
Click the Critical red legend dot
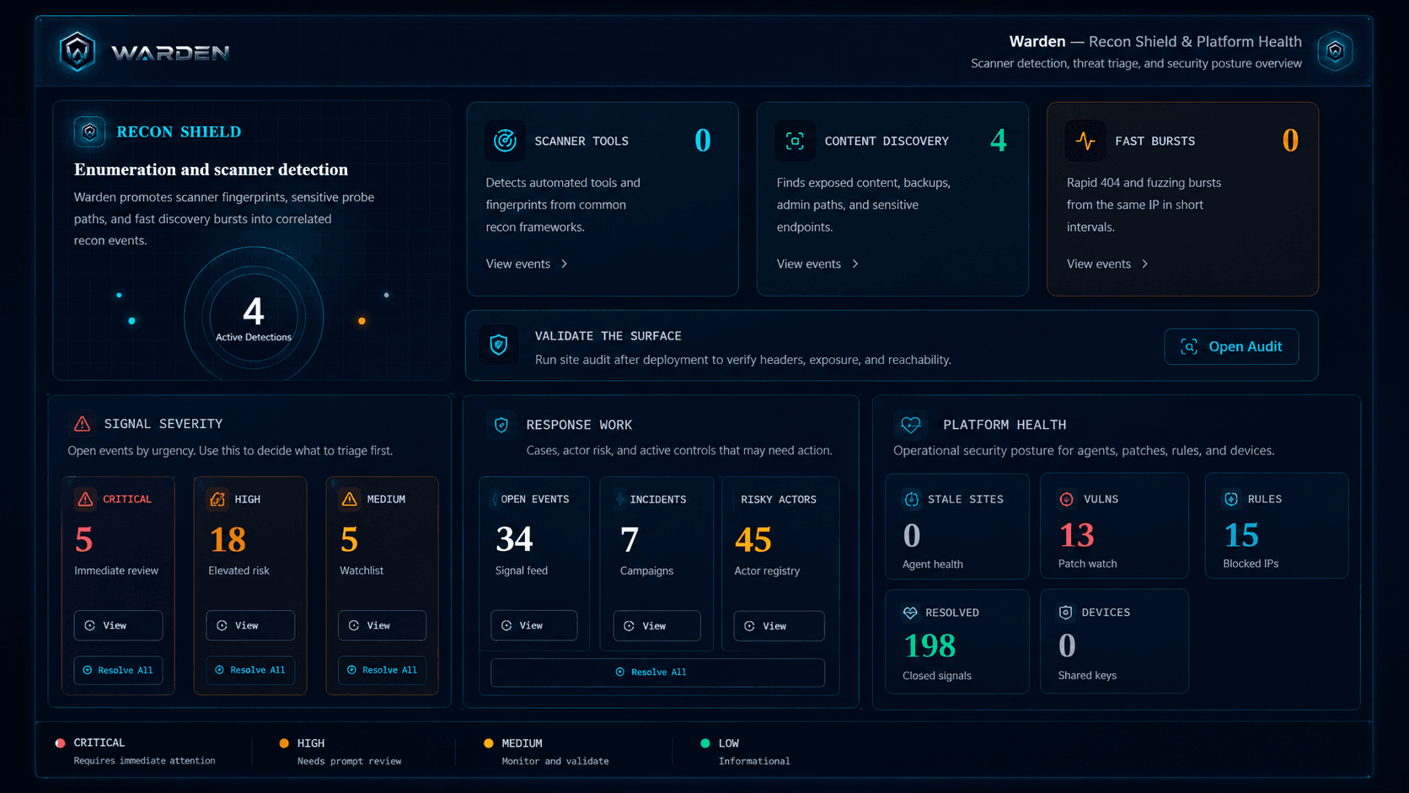[x=60, y=743]
